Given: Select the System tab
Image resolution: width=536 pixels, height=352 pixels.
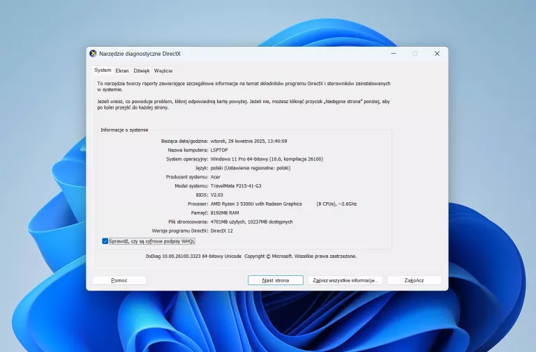Looking at the screenshot, I should tap(103, 70).
